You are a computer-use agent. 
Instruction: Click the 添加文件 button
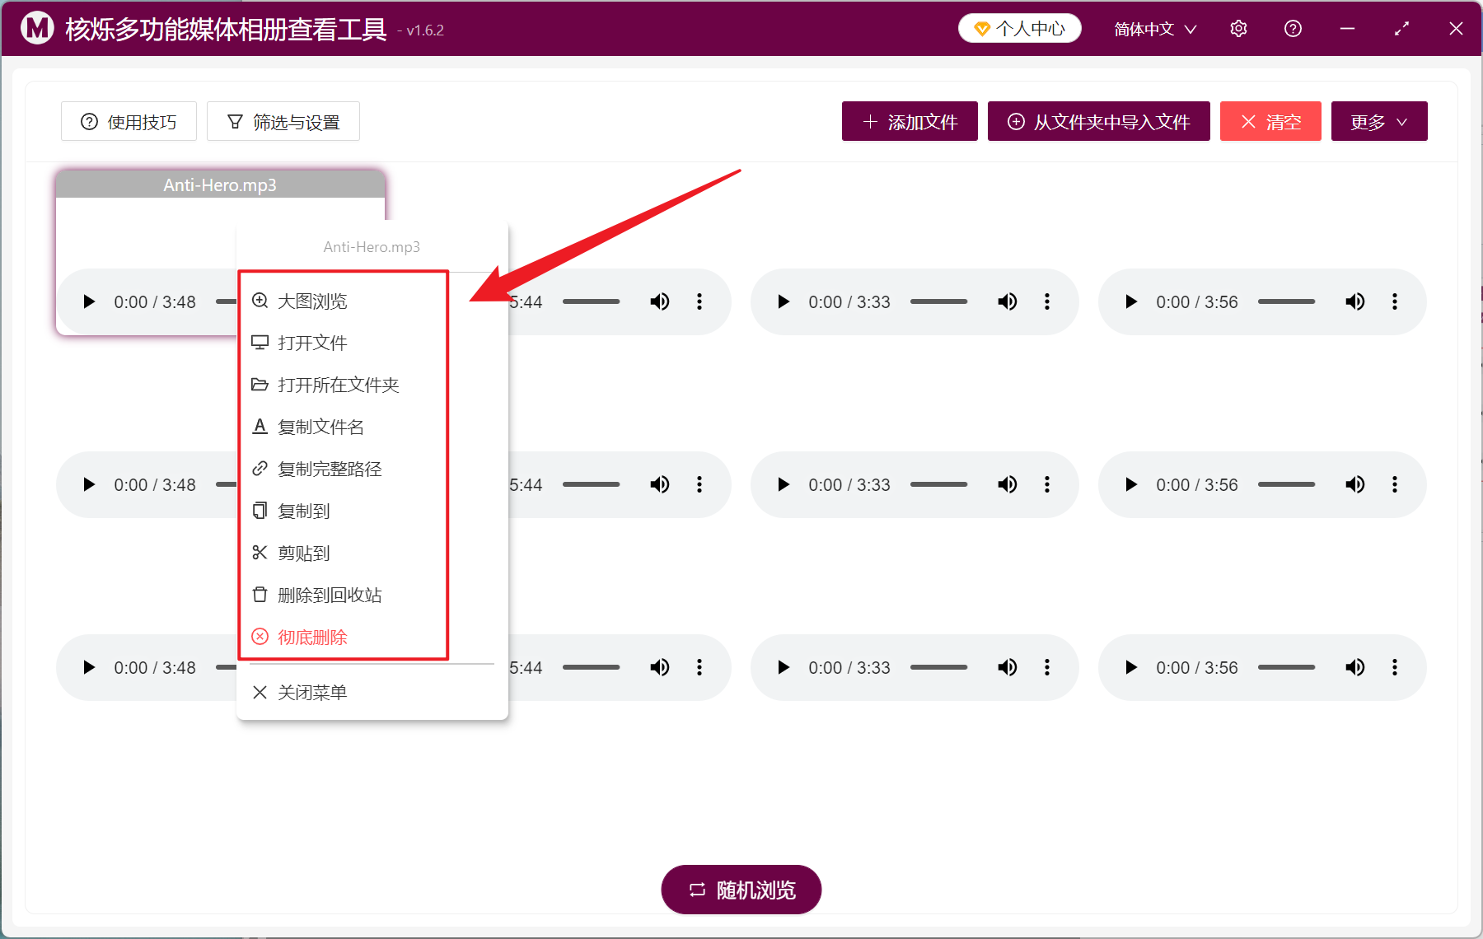909,121
